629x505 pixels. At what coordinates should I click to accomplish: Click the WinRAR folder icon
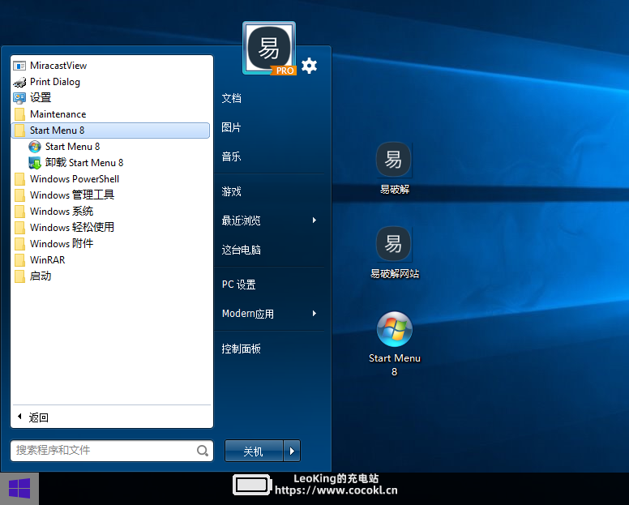(19, 260)
